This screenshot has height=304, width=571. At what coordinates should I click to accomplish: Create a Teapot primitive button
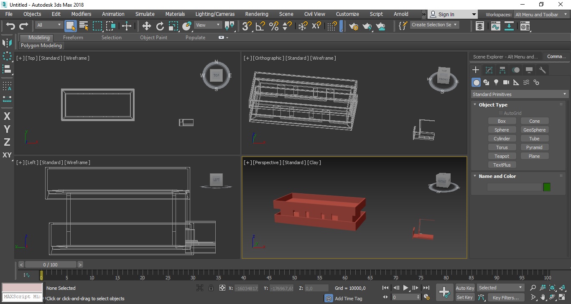[502, 156]
